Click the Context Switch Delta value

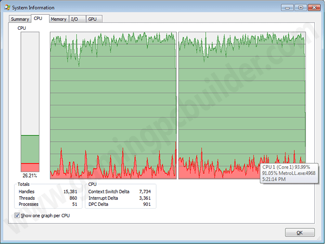coord(145,191)
